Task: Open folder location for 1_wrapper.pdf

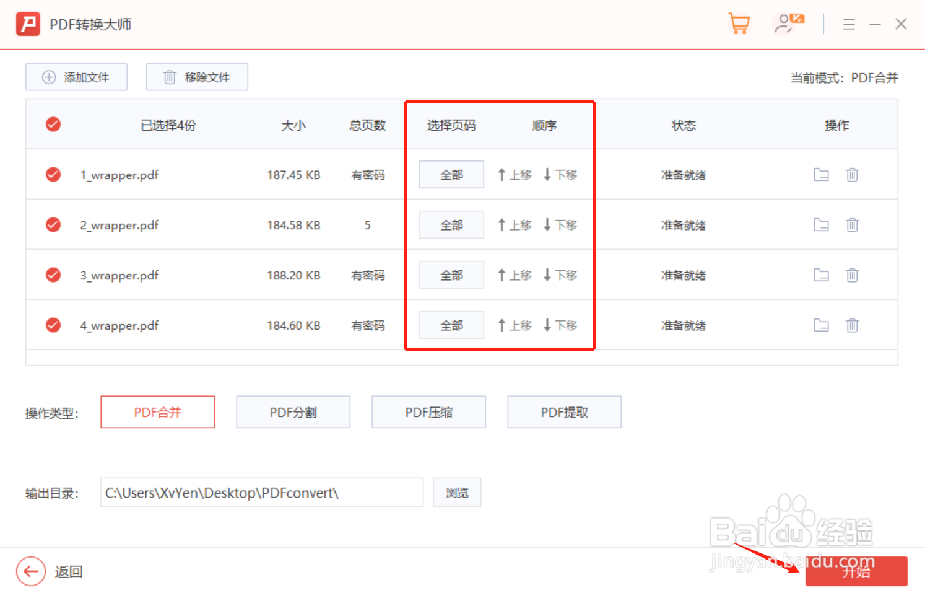Action: point(821,175)
